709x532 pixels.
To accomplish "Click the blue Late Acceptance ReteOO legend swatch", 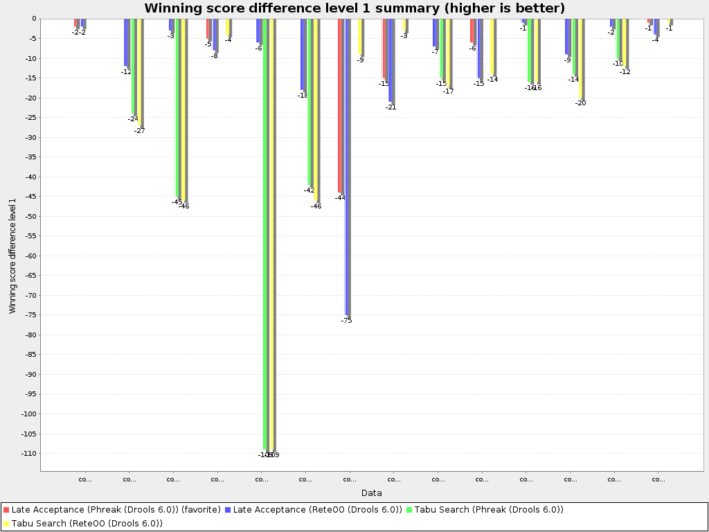I will tap(228, 510).
